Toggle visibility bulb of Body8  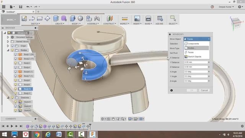pyautogui.click(x=15, y=80)
